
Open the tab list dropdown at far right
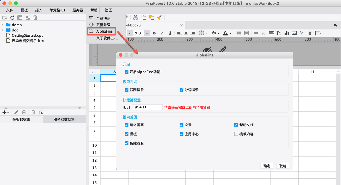click(335, 25)
